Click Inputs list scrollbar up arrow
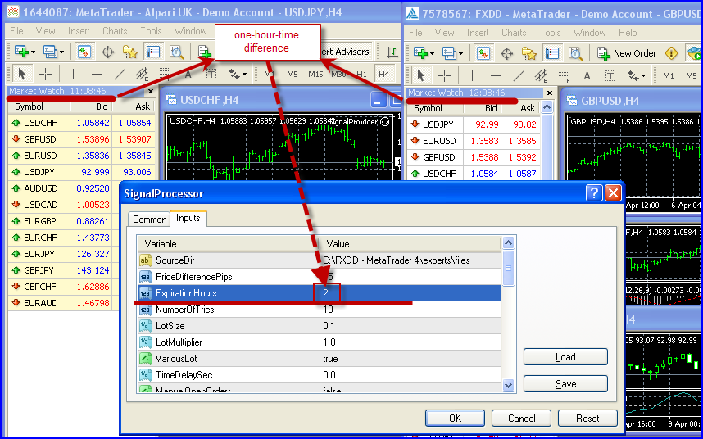Viewport: 703px width, 439px height. (x=508, y=243)
